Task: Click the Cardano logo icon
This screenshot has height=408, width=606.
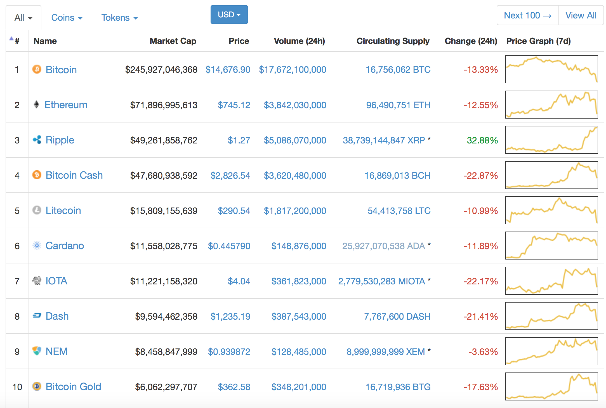Action: click(x=37, y=245)
